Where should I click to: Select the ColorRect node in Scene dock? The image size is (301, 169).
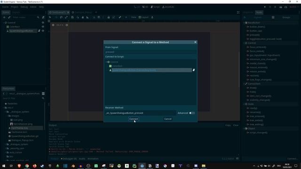pyautogui.click(x=15, y=27)
